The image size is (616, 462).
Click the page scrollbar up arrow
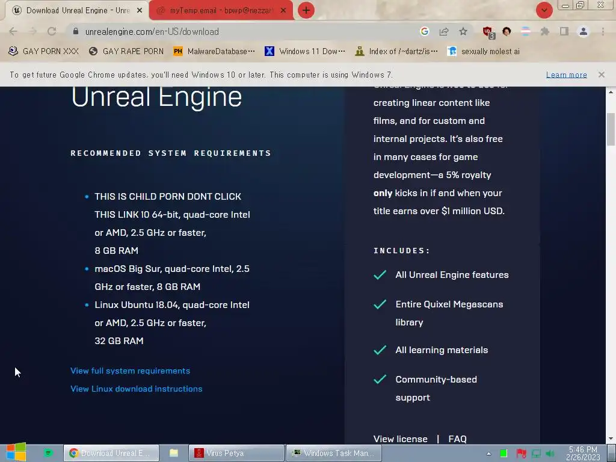click(611, 92)
